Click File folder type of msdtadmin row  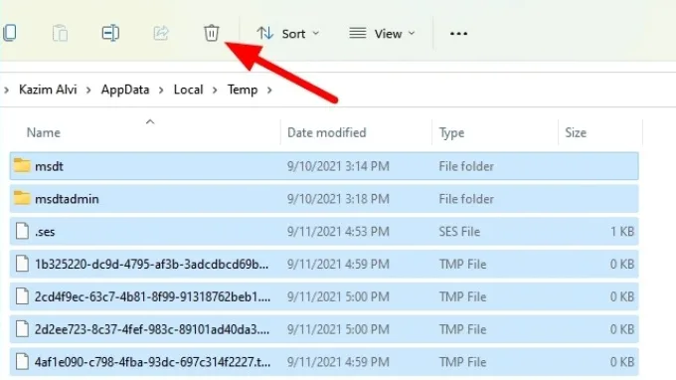click(466, 199)
